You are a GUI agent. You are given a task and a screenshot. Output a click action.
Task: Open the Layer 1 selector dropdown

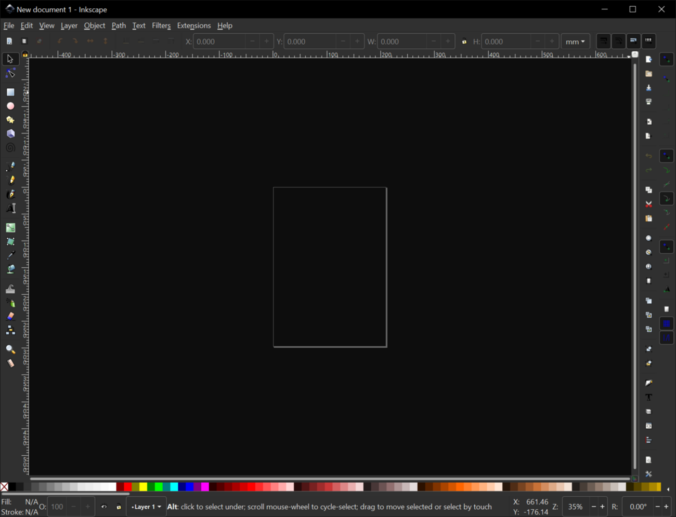(146, 507)
